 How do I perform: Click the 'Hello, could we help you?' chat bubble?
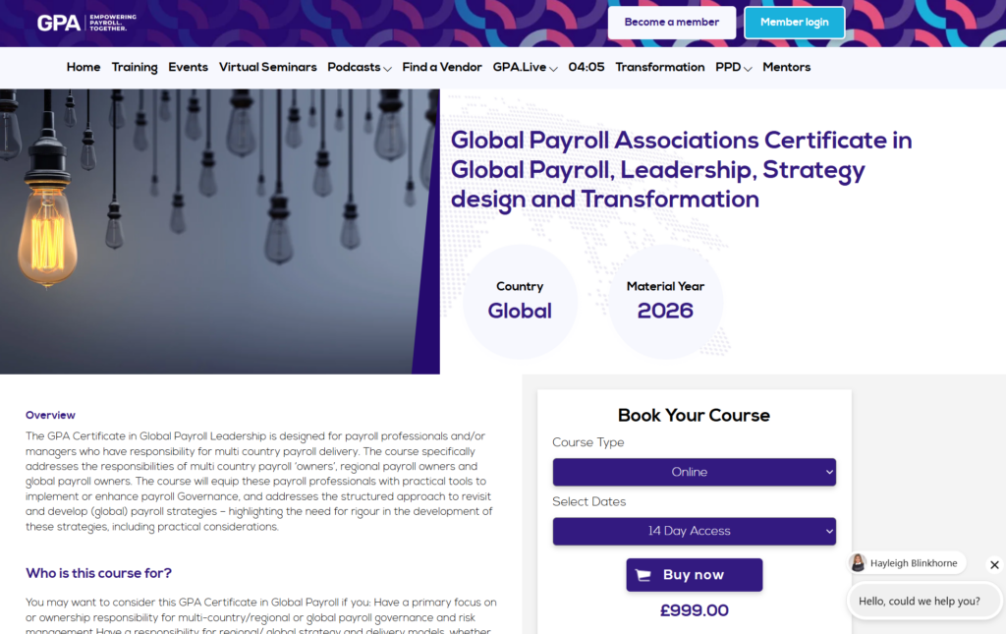click(x=923, y=602)
